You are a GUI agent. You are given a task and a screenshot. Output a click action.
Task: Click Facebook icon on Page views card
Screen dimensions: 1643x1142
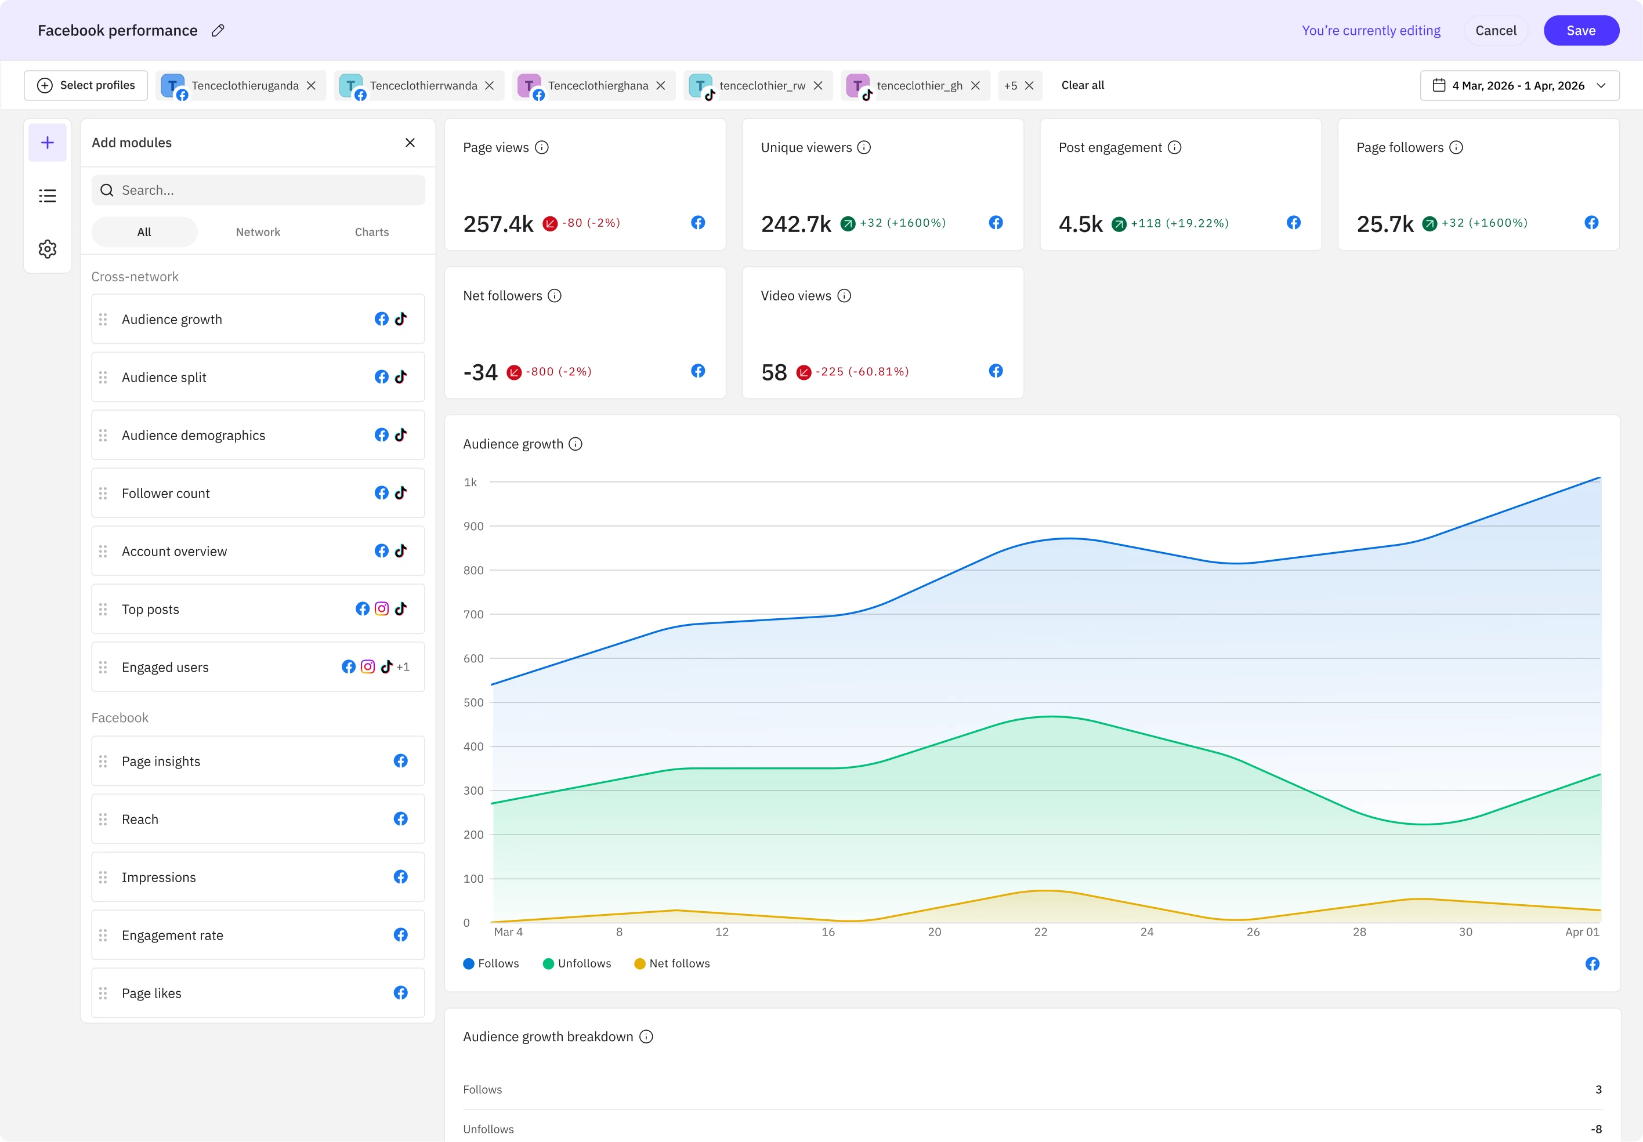coord(698,223)
